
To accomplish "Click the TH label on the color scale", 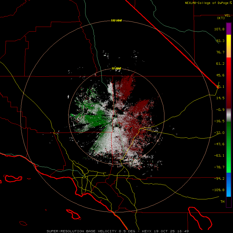I will tap(222, 201).
